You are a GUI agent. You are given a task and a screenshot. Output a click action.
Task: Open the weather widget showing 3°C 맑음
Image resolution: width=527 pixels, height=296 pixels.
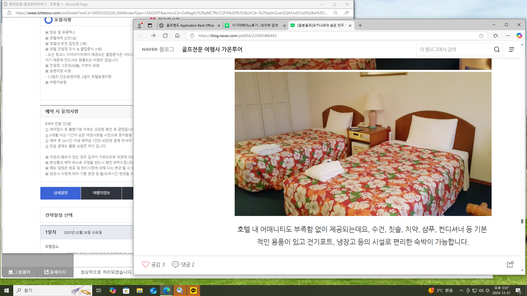click(x=441, y=291)
